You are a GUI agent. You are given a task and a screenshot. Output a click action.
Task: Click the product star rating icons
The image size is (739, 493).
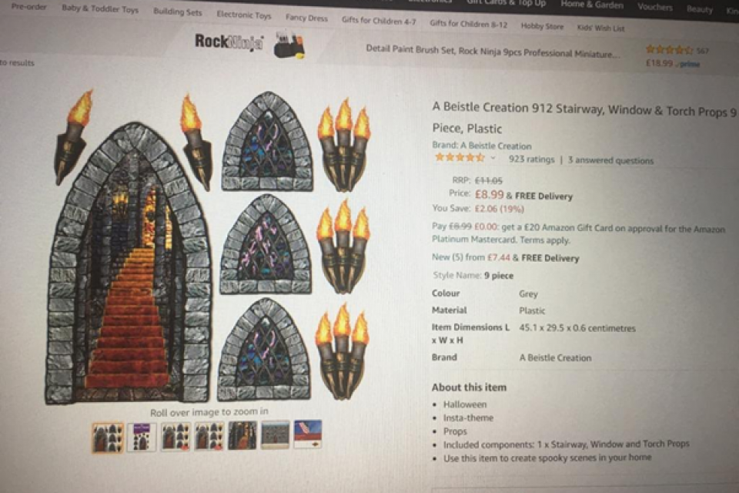pos(460,158)
